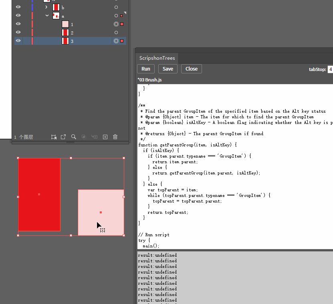This screenshot has width=333, height=304.
Task: Click target circle for group a
Action: (x=116, y=16)
